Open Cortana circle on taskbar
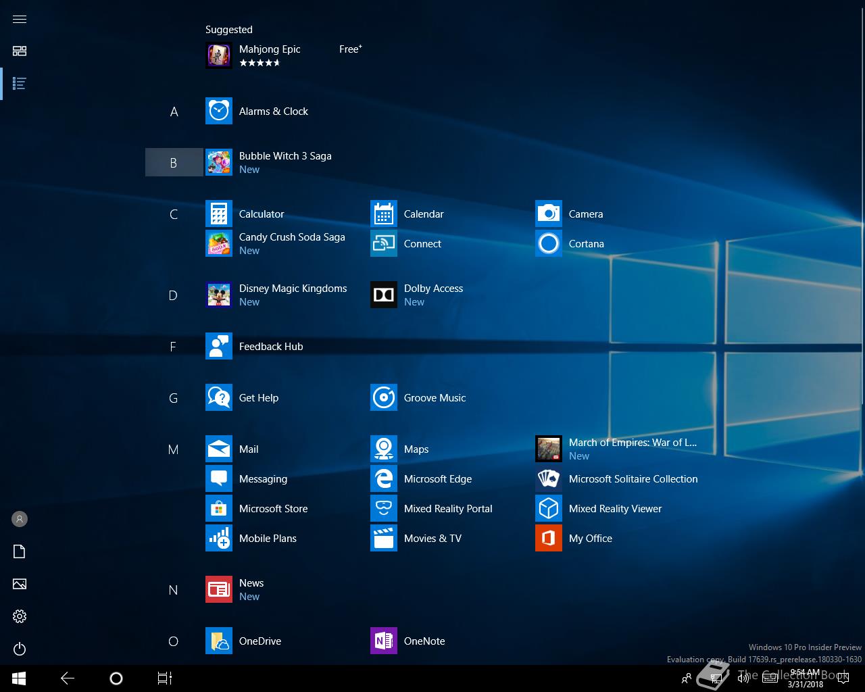The image size is (865, 692). point(116,678)
